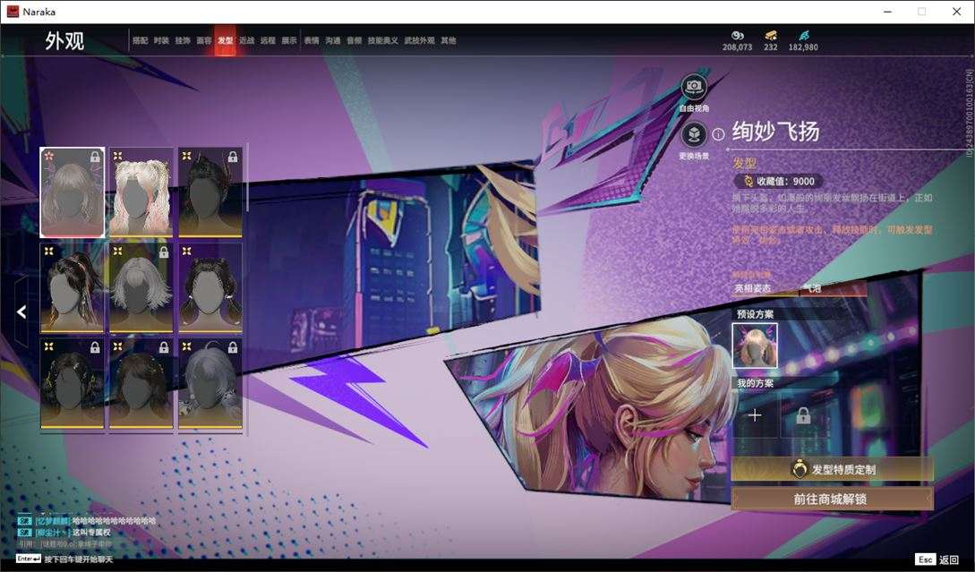This screenshot has height=572, width=975.
Task: Choose the preset thumbnail under 预设方案
Action: click(x=755, y=346)
